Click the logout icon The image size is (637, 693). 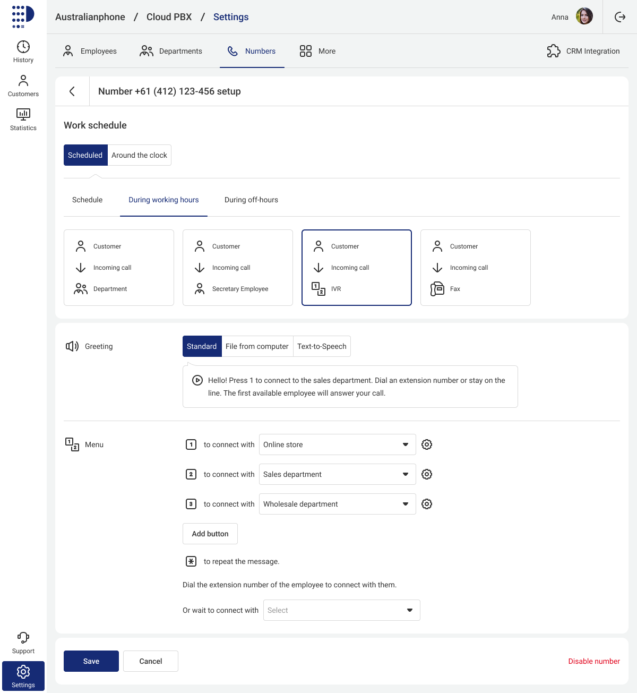click(x=620, y=17)
